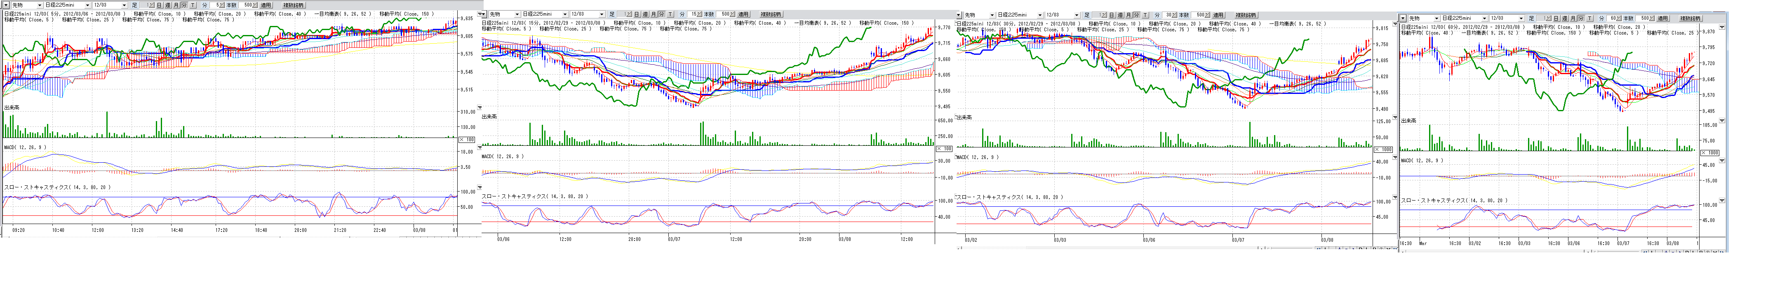
Task: Open leftmost menu arrow of 60-minute chart toolbar
Action: (x=1403, y=19)
